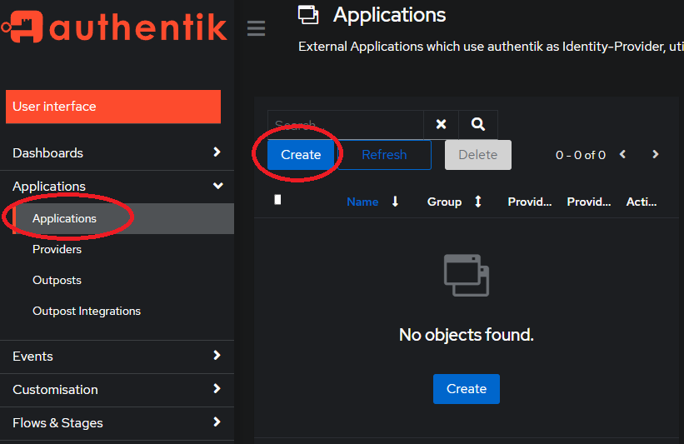Sort by Group arrows icon
Image resolution: width=684 pixels, height=444 pixels.
pyautogui.click(x=478, y=202)
